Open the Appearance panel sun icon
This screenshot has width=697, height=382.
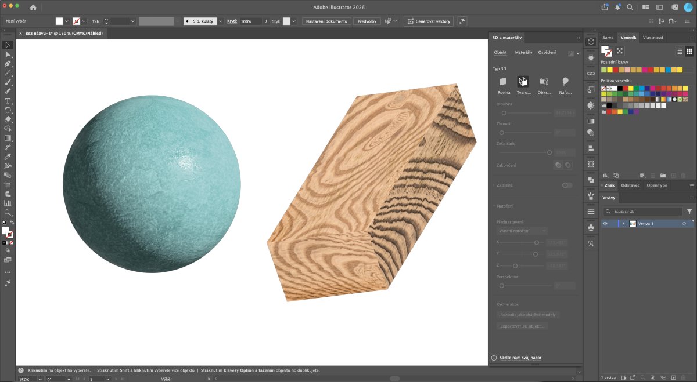[x=591, y=58]
